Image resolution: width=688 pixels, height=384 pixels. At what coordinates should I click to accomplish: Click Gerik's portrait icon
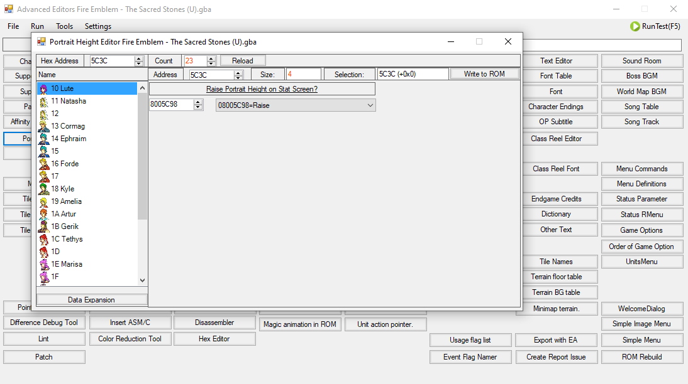tap(43, 227)
